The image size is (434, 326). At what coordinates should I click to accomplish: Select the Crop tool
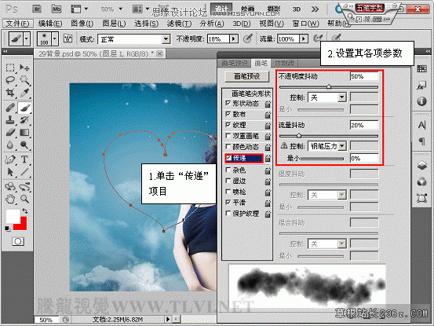pos(10,93)
